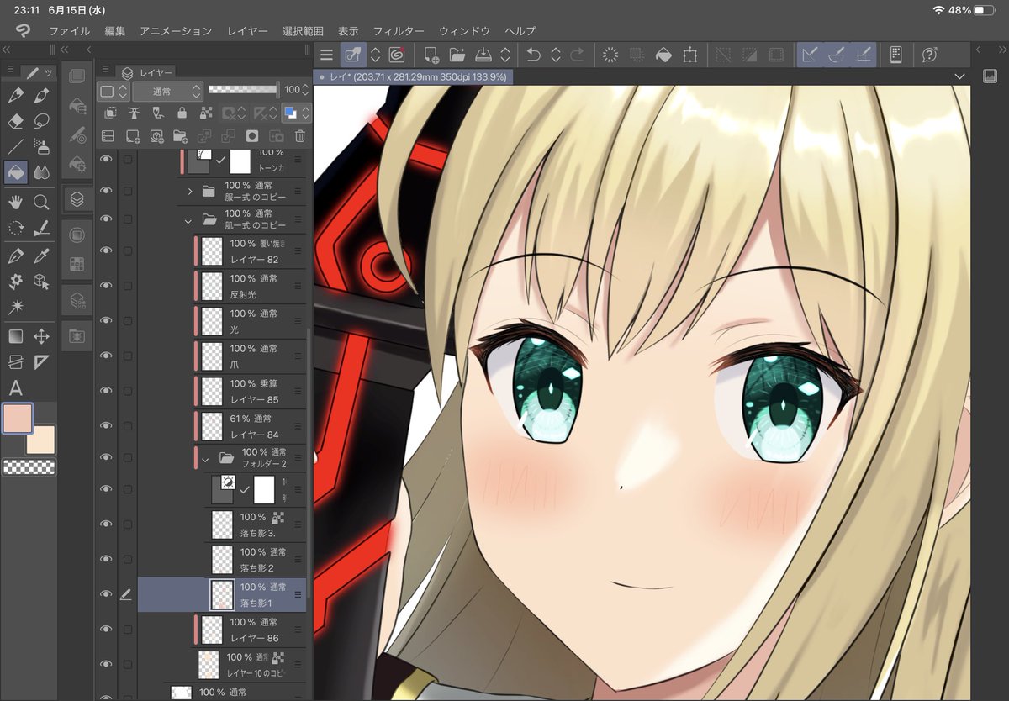This screenshot has height=701, width=1009.
Task: Select the Pen tool
Action: pyautogui.click(x=15, y=96)
